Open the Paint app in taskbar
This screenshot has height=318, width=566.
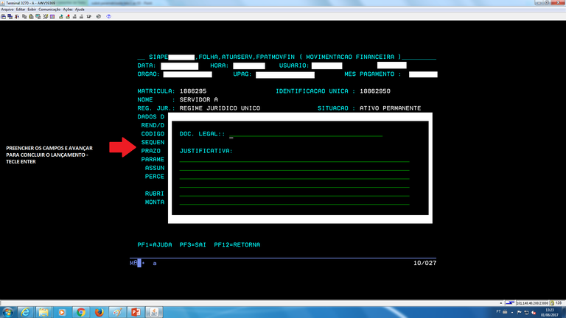(117, 312)
